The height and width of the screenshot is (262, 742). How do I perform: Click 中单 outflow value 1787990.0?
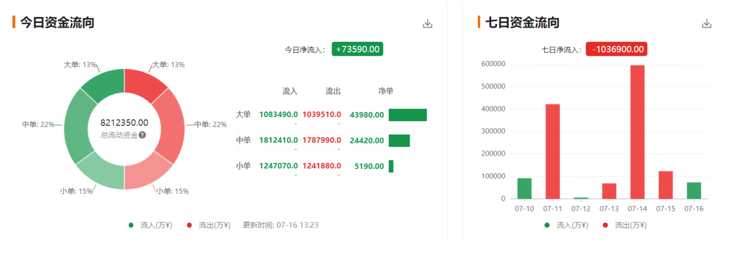point(322,140)
